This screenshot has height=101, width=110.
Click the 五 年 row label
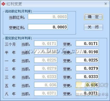tap(10, 86)
